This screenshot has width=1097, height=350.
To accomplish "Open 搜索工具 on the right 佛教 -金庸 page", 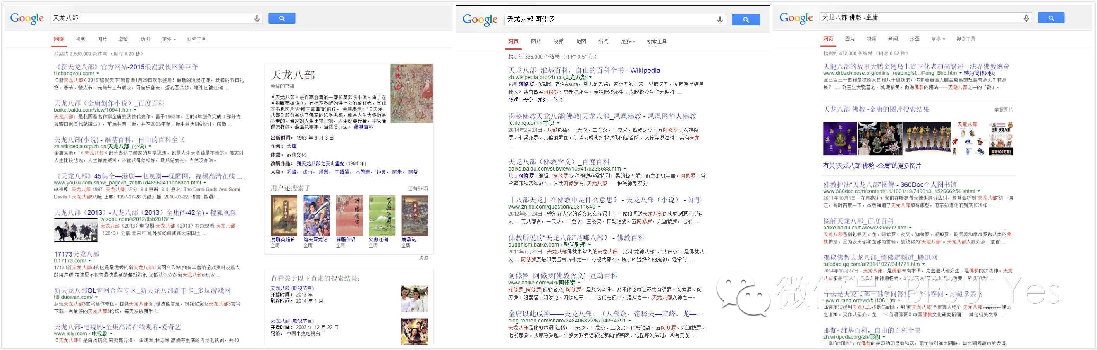I will coord(965,39).
